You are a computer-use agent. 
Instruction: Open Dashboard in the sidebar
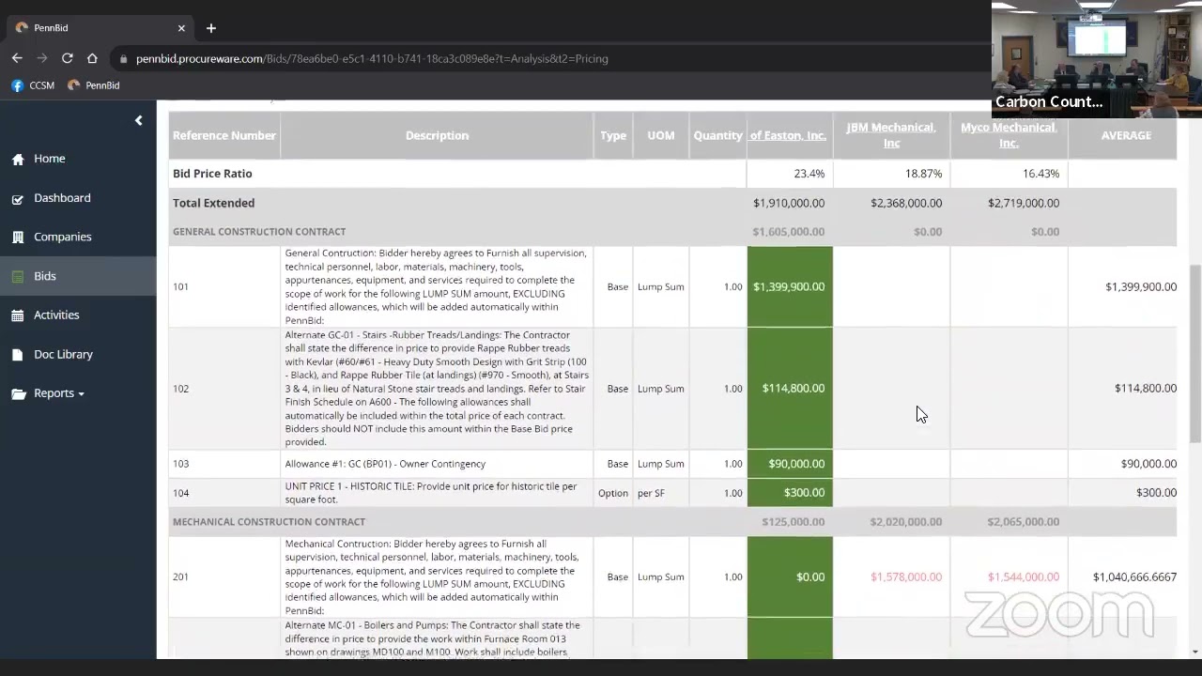[x=62, y=198]
